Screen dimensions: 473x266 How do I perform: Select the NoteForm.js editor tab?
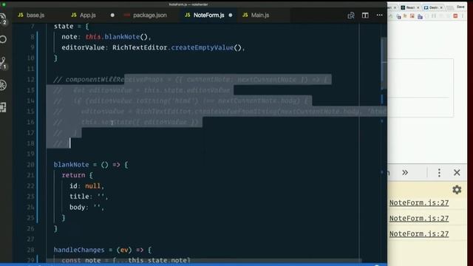point(208,15)
